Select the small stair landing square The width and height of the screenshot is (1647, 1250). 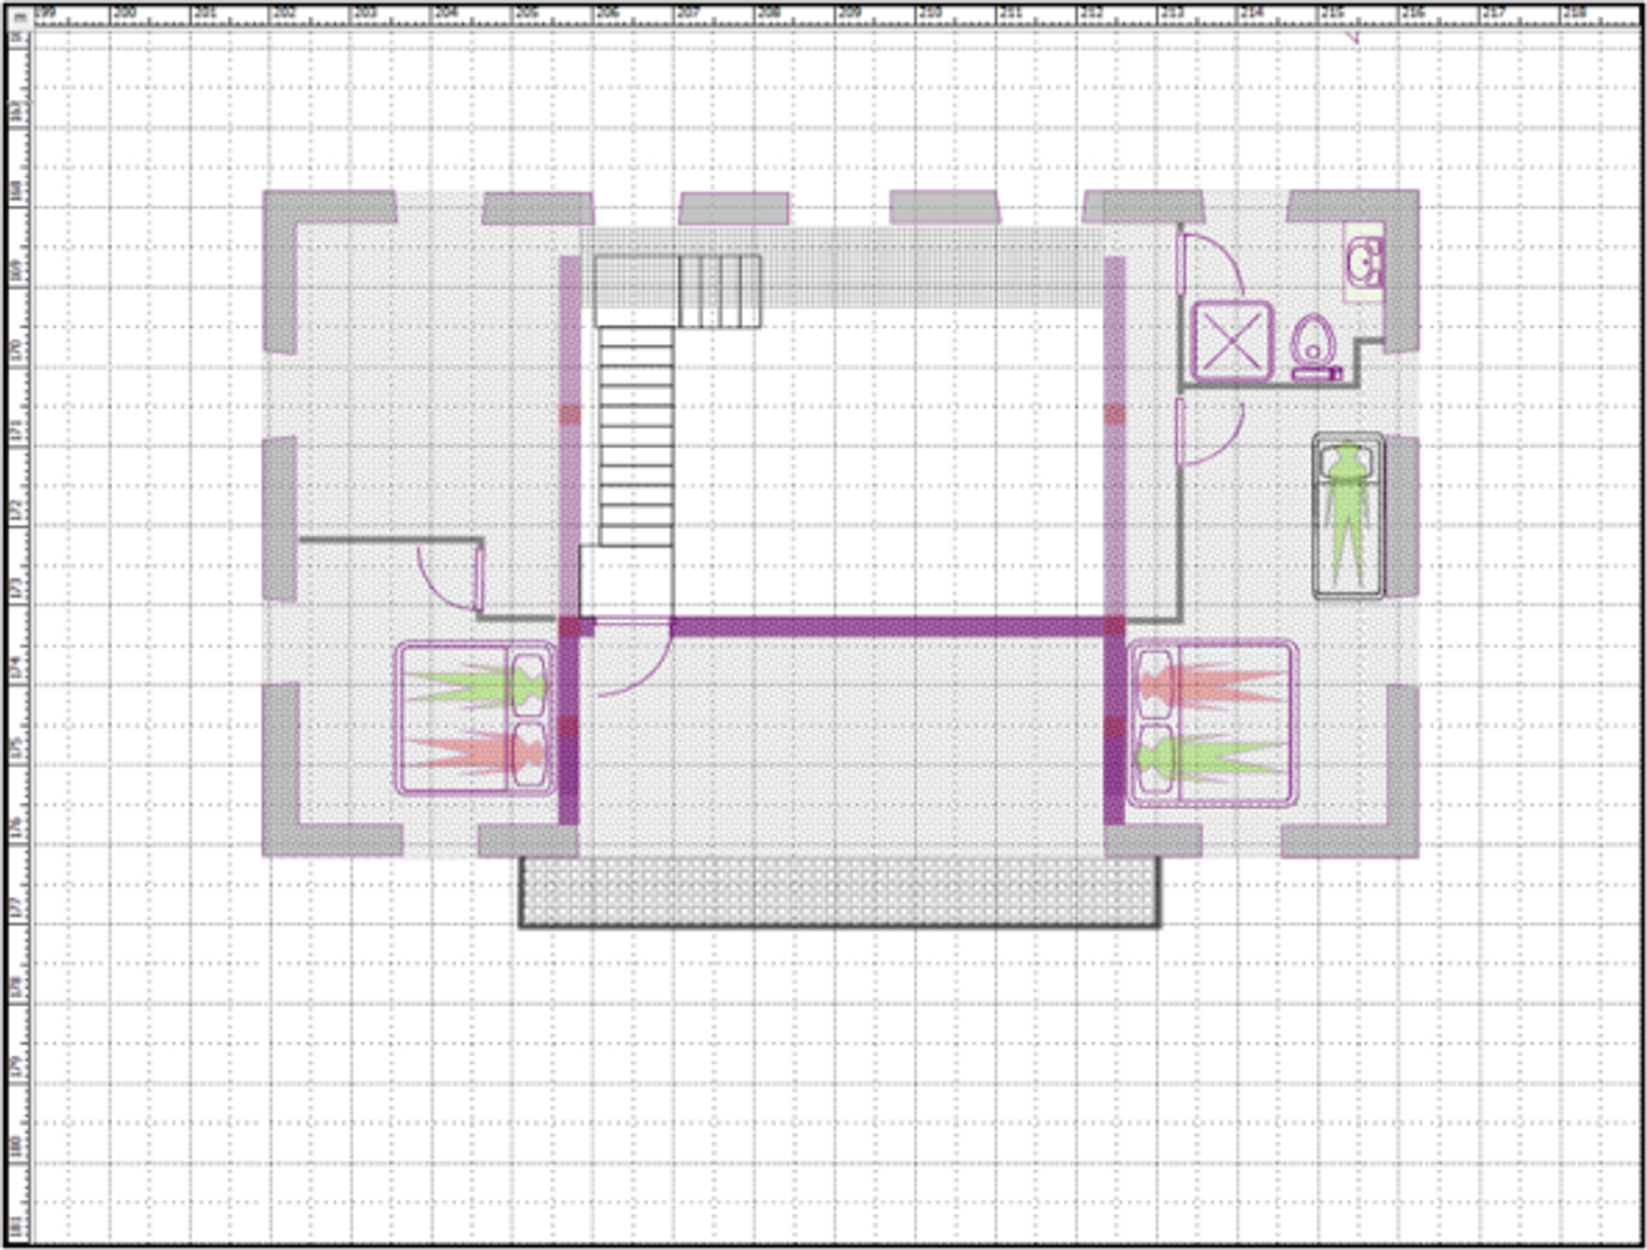click(626, 581)
